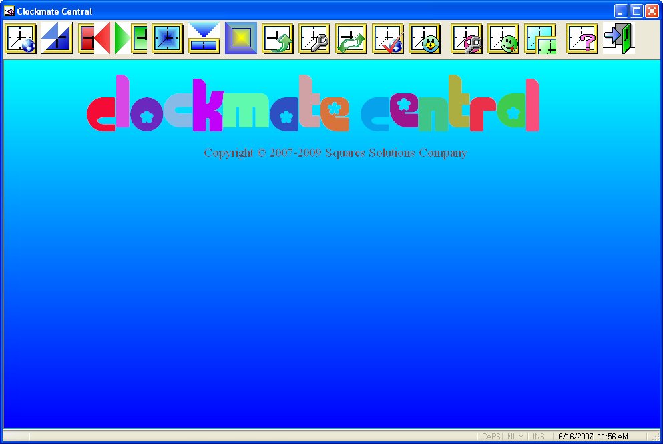
Task: Click the green right-pointing arrow clock icon
Action: [x=131, y=39]
